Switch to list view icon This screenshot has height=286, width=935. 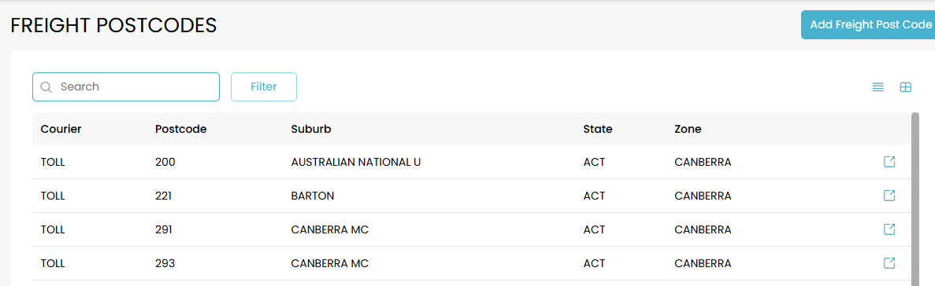(877, 87)
